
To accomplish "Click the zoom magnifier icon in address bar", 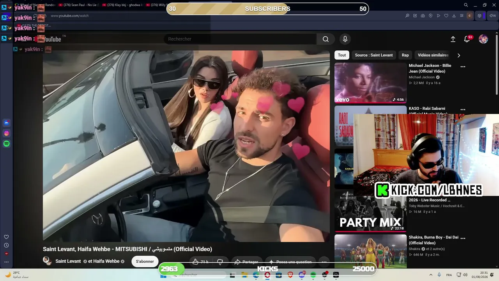I will point(407,16).
